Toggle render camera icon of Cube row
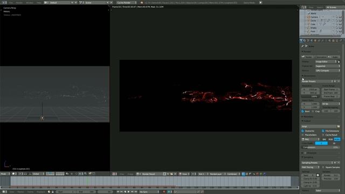The width and height of the screenshot is (345, 194). (340, 24)
